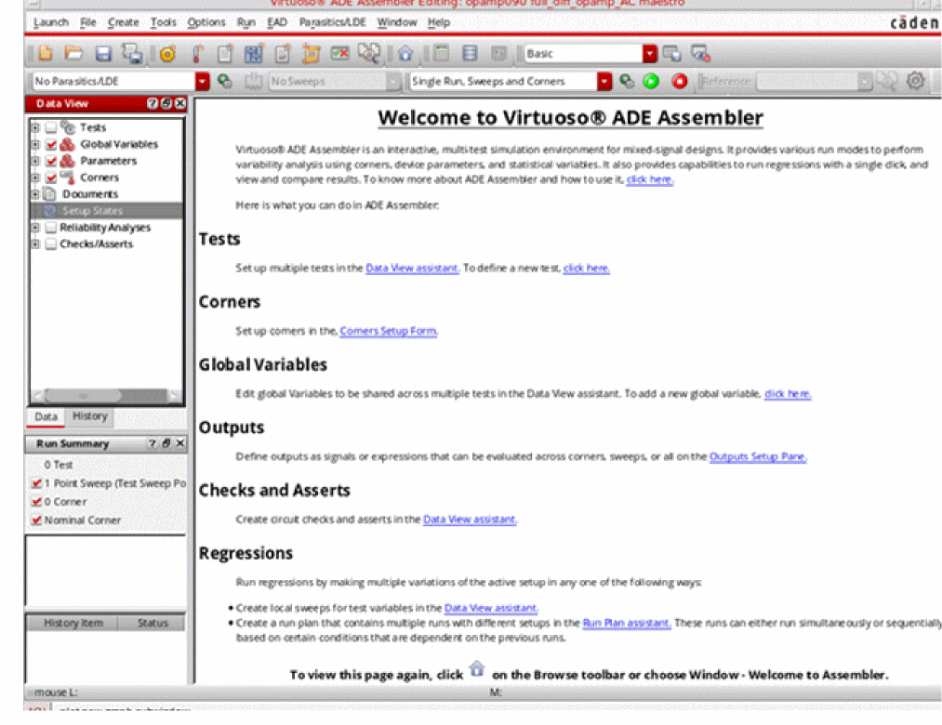942x725 pixels.
Task: Click the house Welcome page icon
Action: [405, 54]
